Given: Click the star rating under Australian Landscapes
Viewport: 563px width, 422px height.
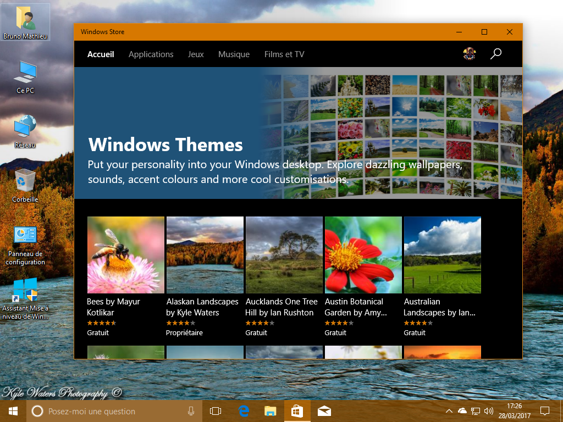Looking at the screenshot, I should coord(418,323).
